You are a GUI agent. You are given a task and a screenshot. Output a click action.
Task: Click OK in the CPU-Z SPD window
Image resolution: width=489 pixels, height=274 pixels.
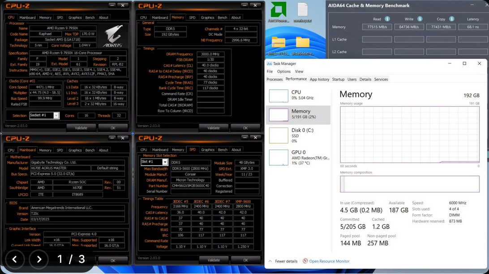click(x=245, y=260)
